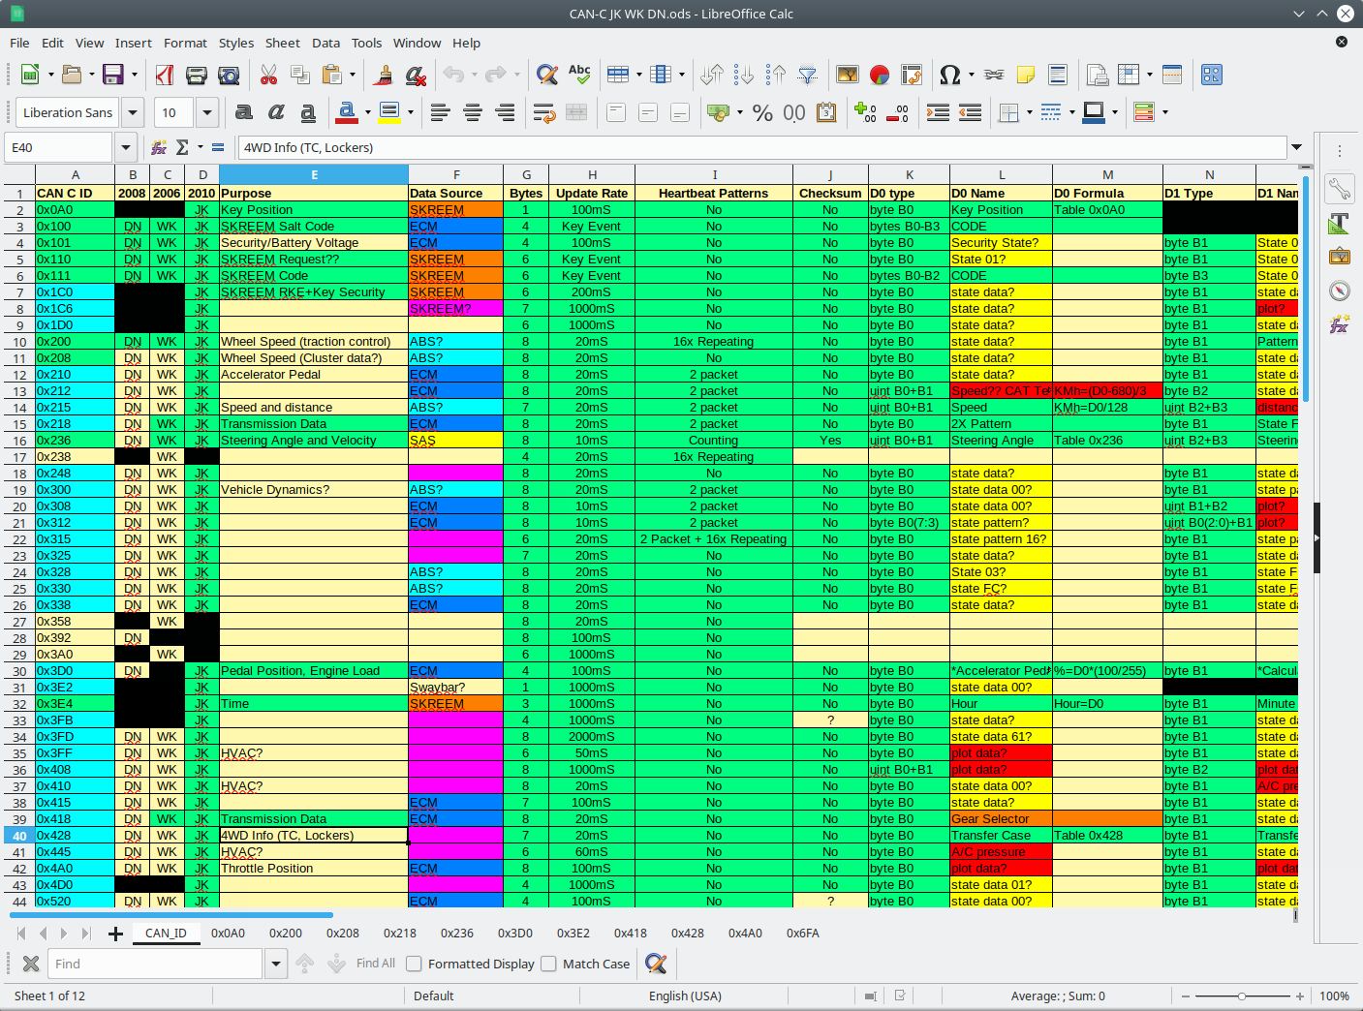Open the sidebar Navigator

tap(1340, 291)
